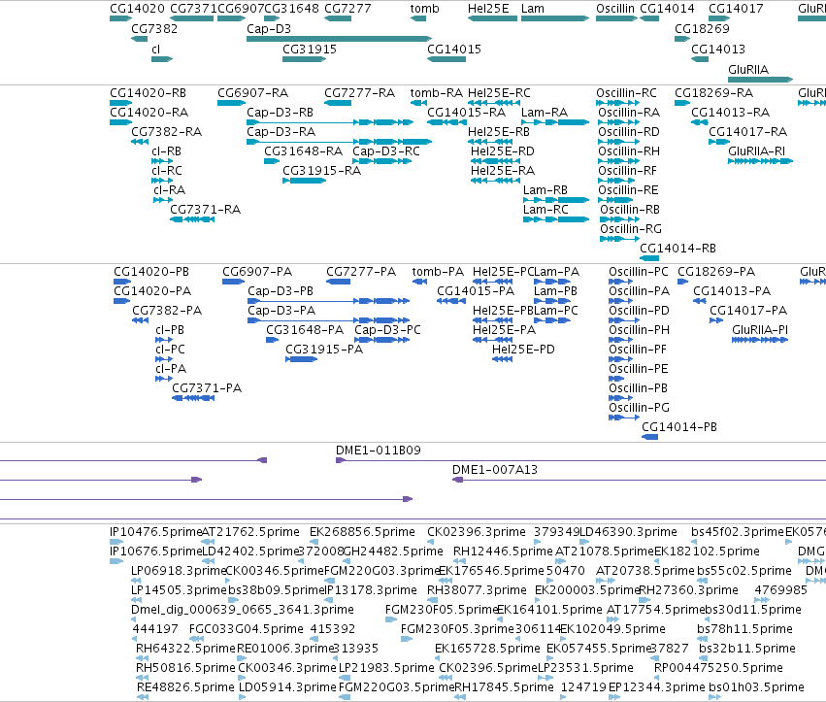This screenshot has width=826, height=702.
Task: Select protein label CG14014-PB
Action: coord(679,427)
